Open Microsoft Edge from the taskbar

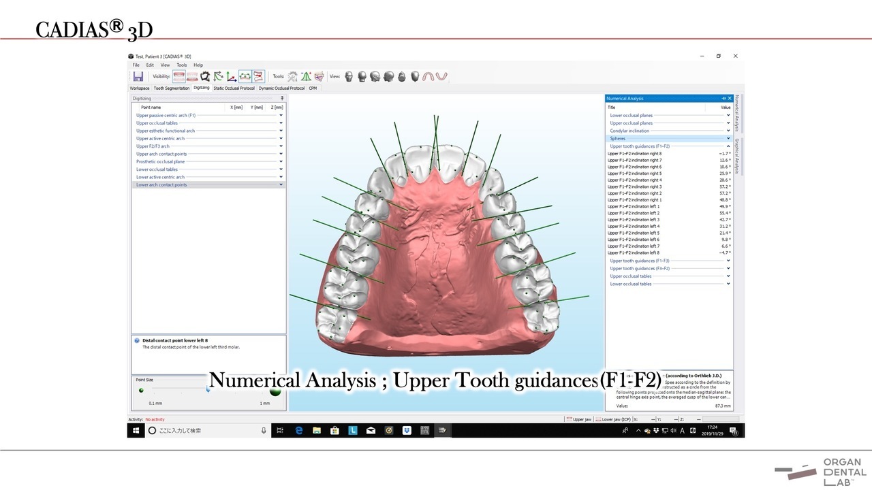pos(298,430)
